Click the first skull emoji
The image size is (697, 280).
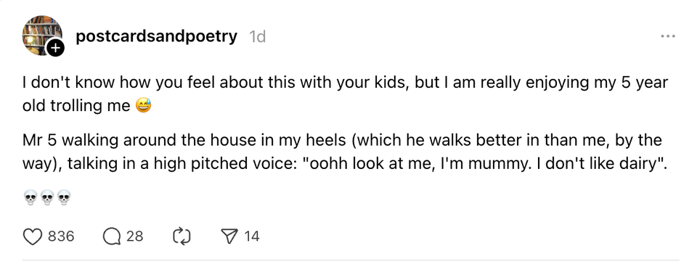pyautogui.click(x=30, y=197)
